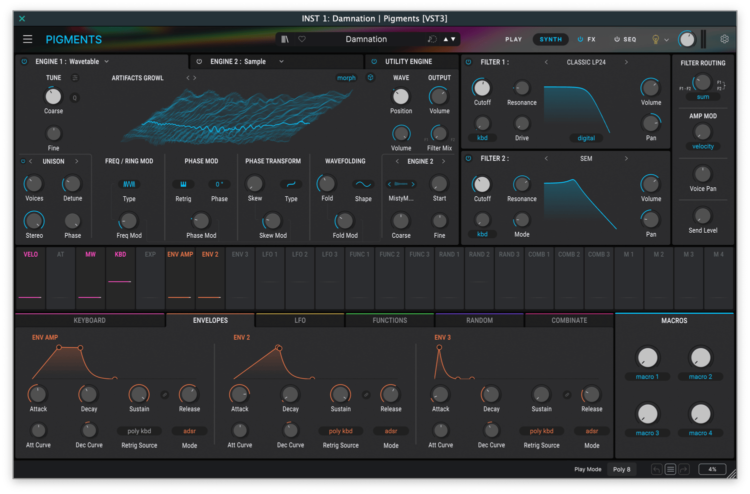Click the sound design tips lightbulb icon
This screenshot has height=494, width=750.
(x=655, y=39)
